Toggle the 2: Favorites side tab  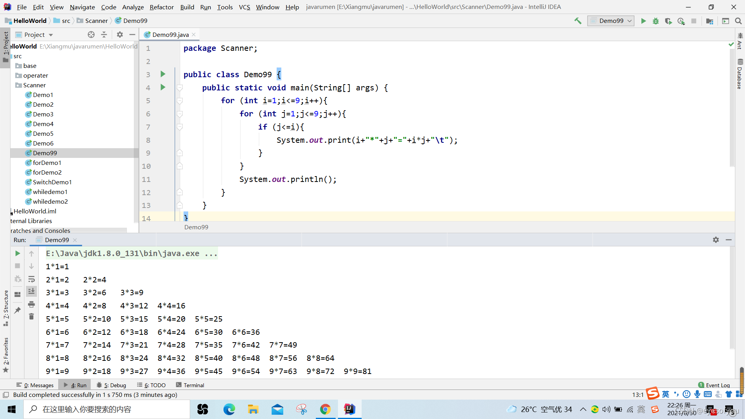pos(5,355)
